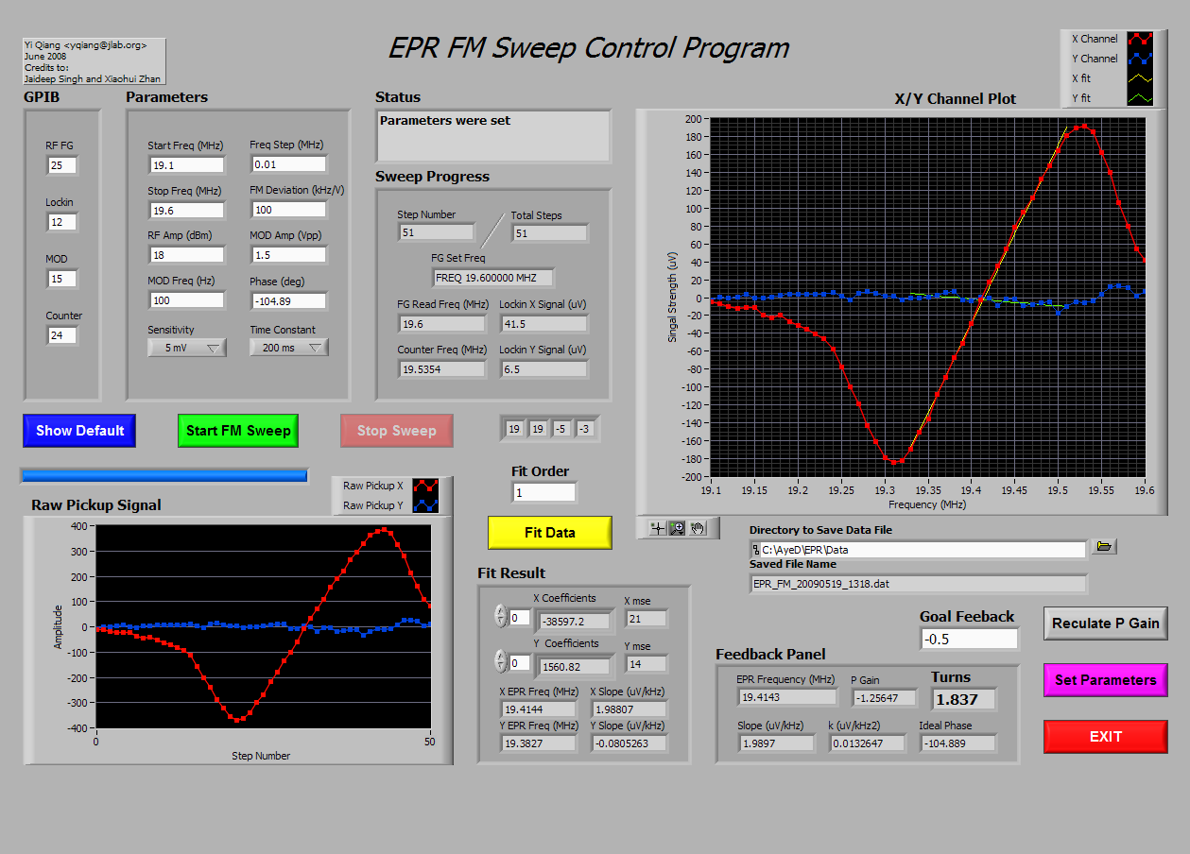Click the Turns value 1.837
The height and width of the screenshot is (854, 1190).
pos(964,699)
